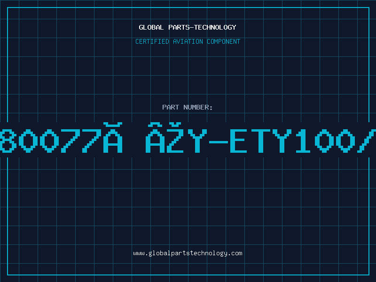Click the PART NUMBER: label
Viewport: 376px width, 282px height.
pos(188,107)
